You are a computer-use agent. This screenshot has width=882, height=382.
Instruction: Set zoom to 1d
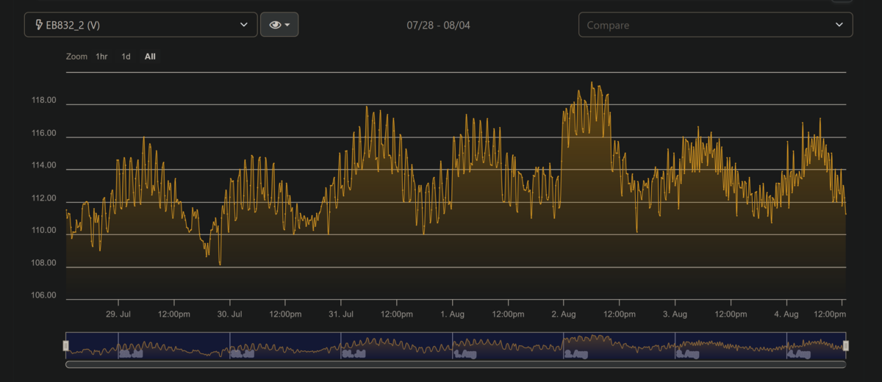[126, 57]
